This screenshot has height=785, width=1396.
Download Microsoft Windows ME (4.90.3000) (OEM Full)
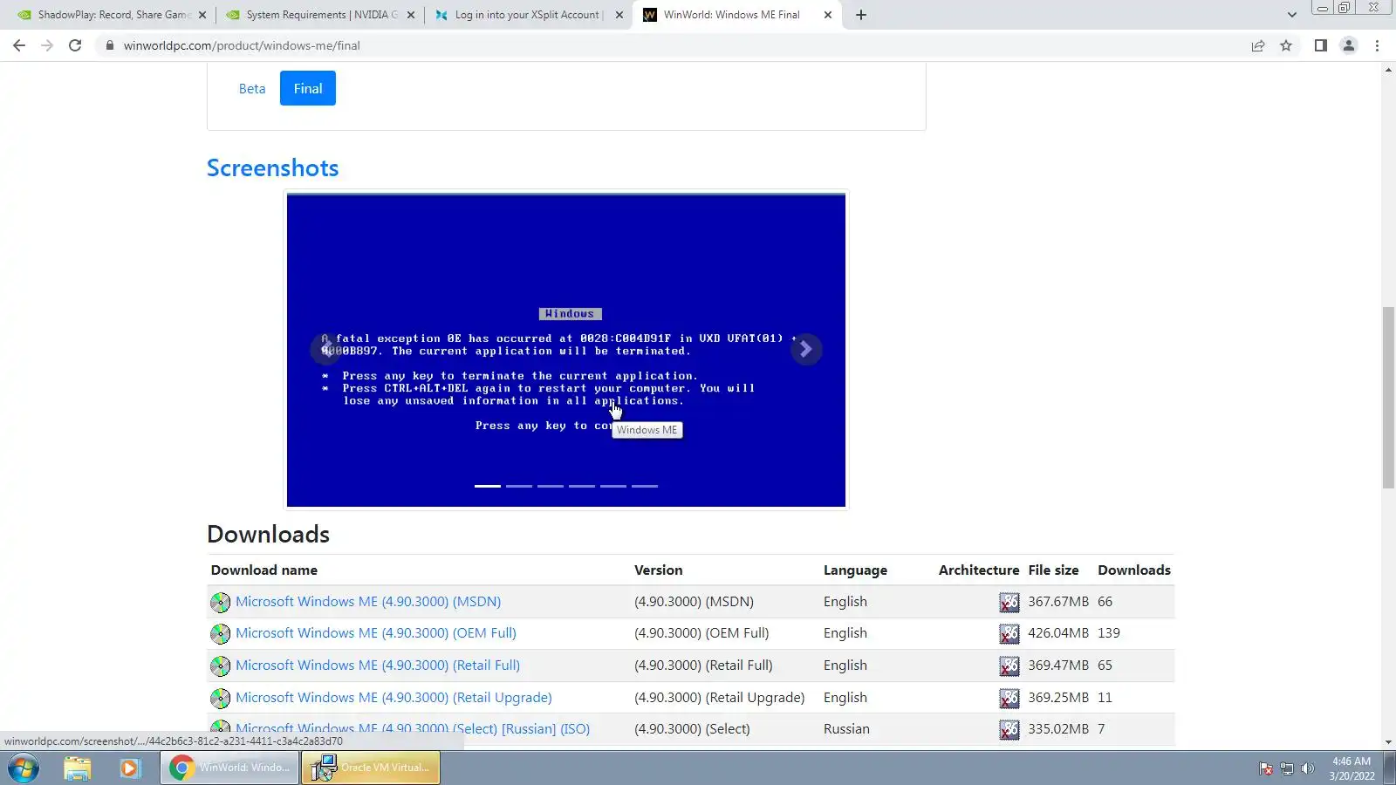point(376,633)
